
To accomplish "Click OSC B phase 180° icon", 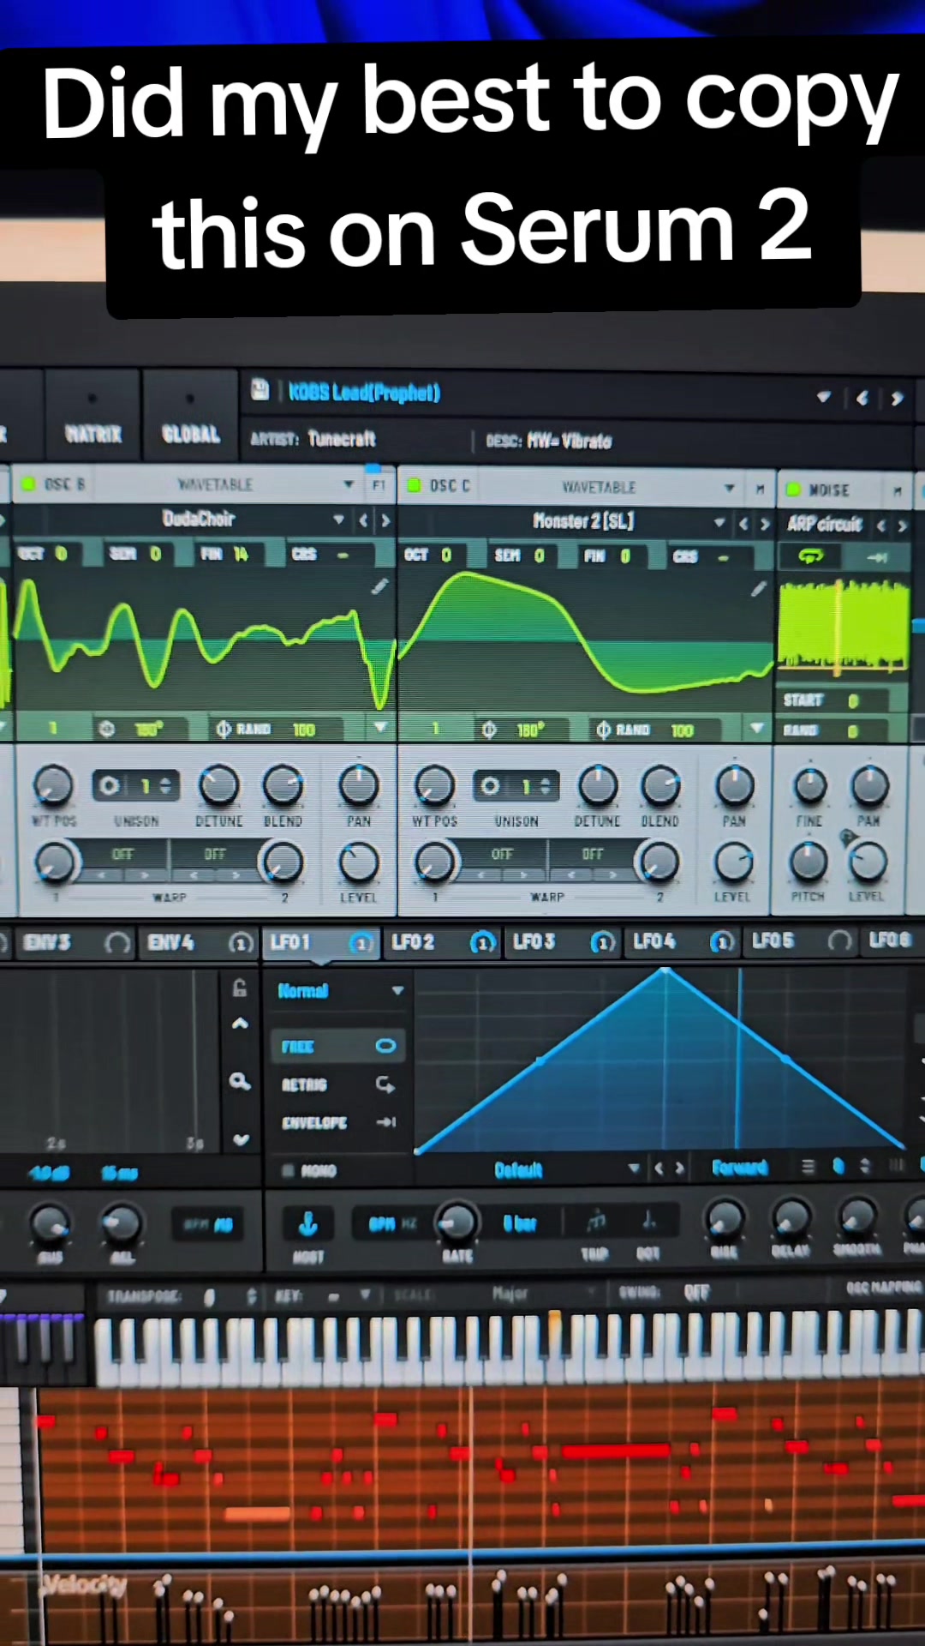I will pyautogui.click(x=106, y=730).
